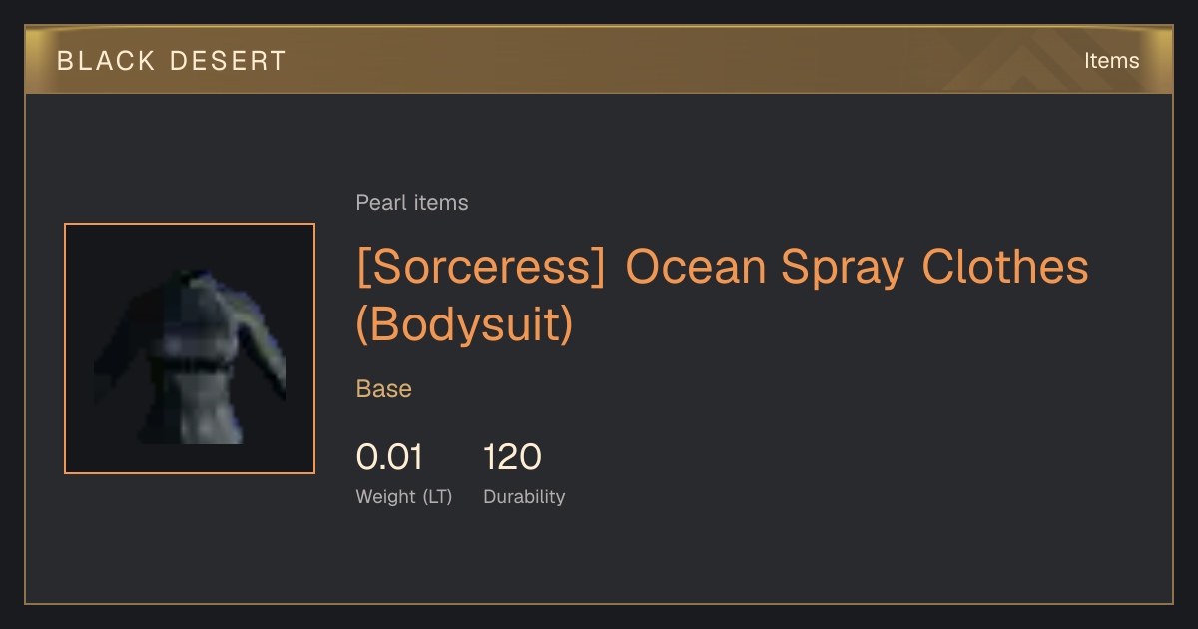Click the word DESERT in header logo
The image size is (1198, 629).
pyautogui.click(x=229, y=61)
